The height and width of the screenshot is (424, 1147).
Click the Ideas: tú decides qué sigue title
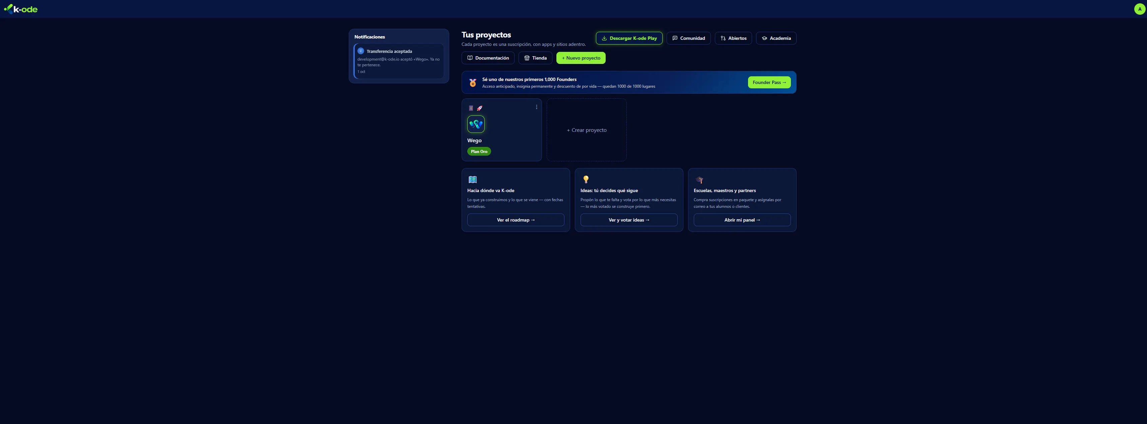pyautogui.click(x=609, y=190)
